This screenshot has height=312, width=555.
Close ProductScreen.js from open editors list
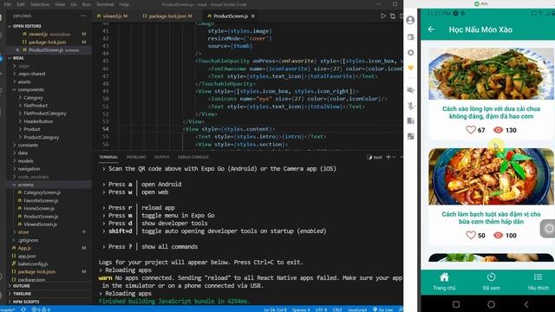click(17, 50)
